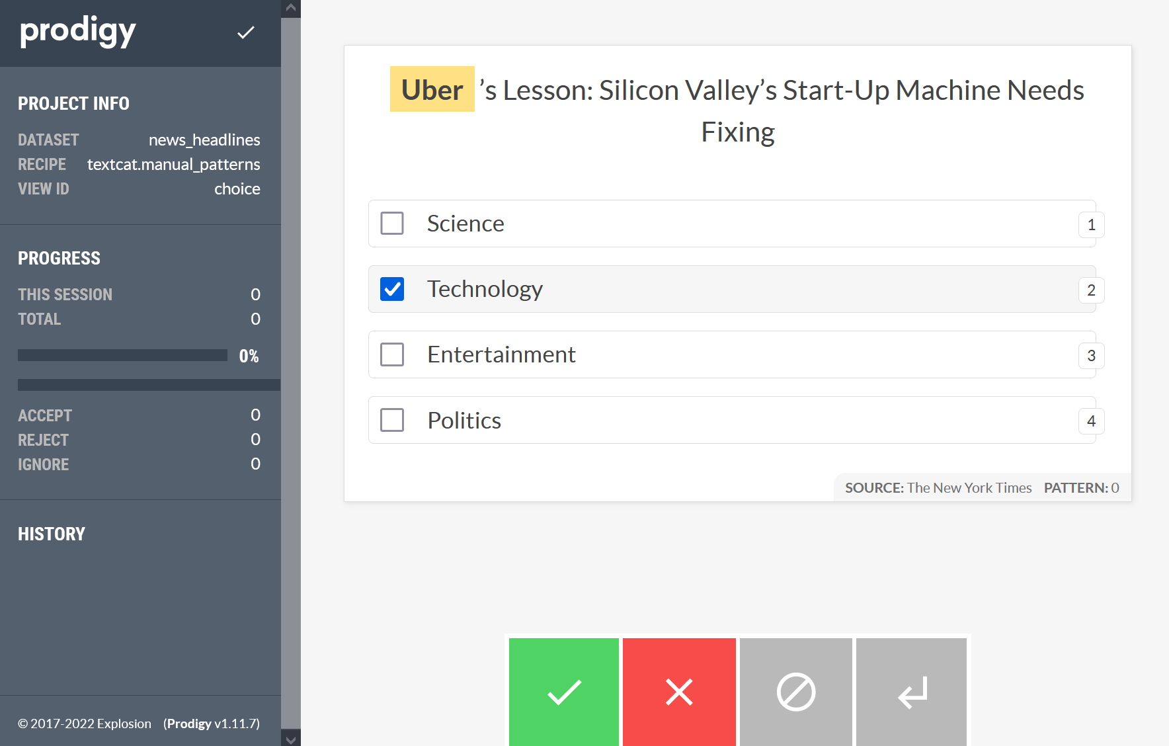Enable the Politics checkbox
Screen dimensions: 1169x746
392,420
